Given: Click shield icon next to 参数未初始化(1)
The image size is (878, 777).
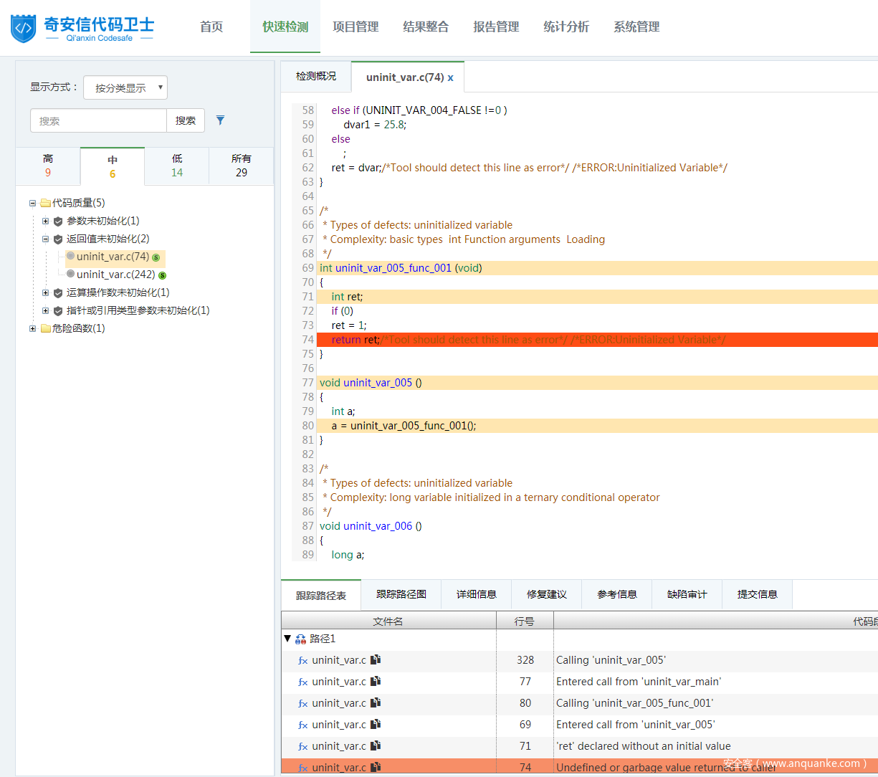Looking at the screenshot, I should (58, 221).
